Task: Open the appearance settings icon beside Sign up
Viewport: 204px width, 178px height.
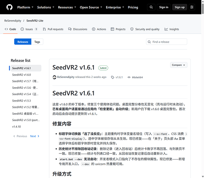Action: (192, 7)
